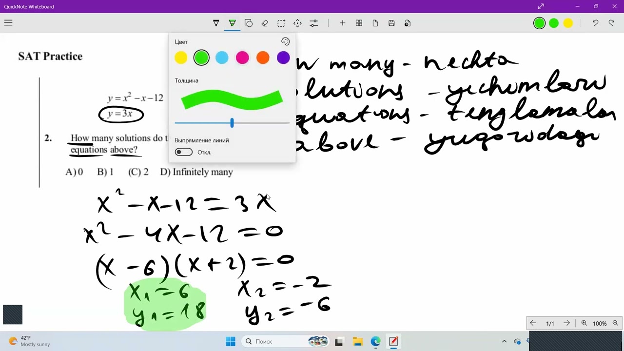Zoom out with magnifier minus
This screenshot has height=351, width=624.
click(615, 323)
